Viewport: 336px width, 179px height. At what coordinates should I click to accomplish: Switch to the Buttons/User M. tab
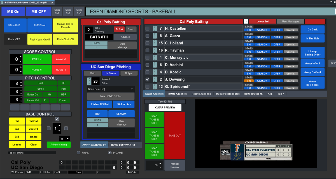pos(253,94)
